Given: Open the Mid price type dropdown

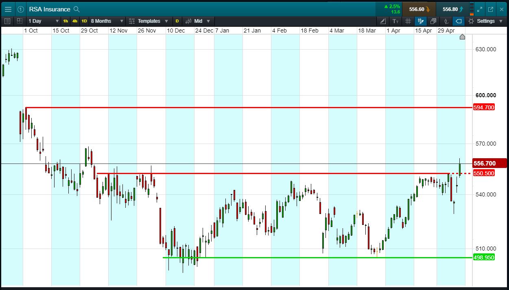Looking at the screenshot, I should [x=198, y=21].
